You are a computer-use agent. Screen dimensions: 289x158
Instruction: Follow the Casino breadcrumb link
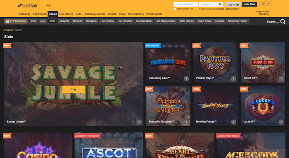(x=9, y=30)
